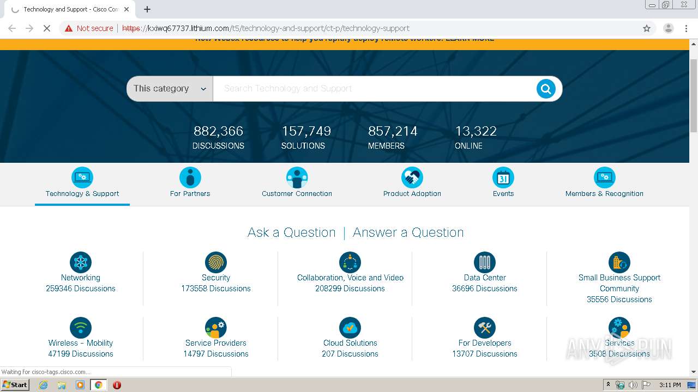This screenshot has height=392, width=698.
Task: Open the Service Providers text link
Action: click(x=216, y=343)
